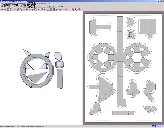Click the printer icon in the toolbar
Image resolution: width=164 pixels, height=128 pixels.
pyautogui.click(x=79, y=10)
